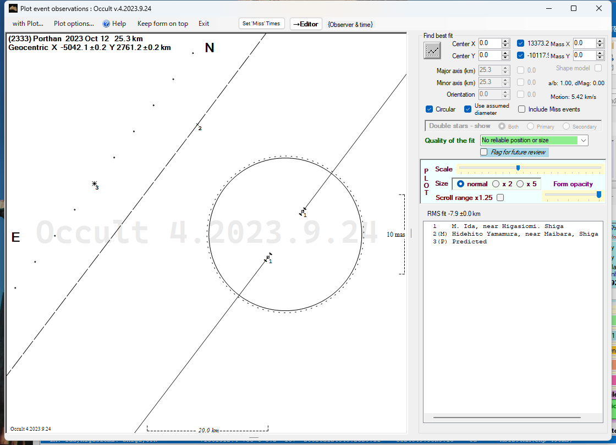This screenshot has height=445, width=616.
Task: Maximize the Plot event observations window
Action: (573, 8)
